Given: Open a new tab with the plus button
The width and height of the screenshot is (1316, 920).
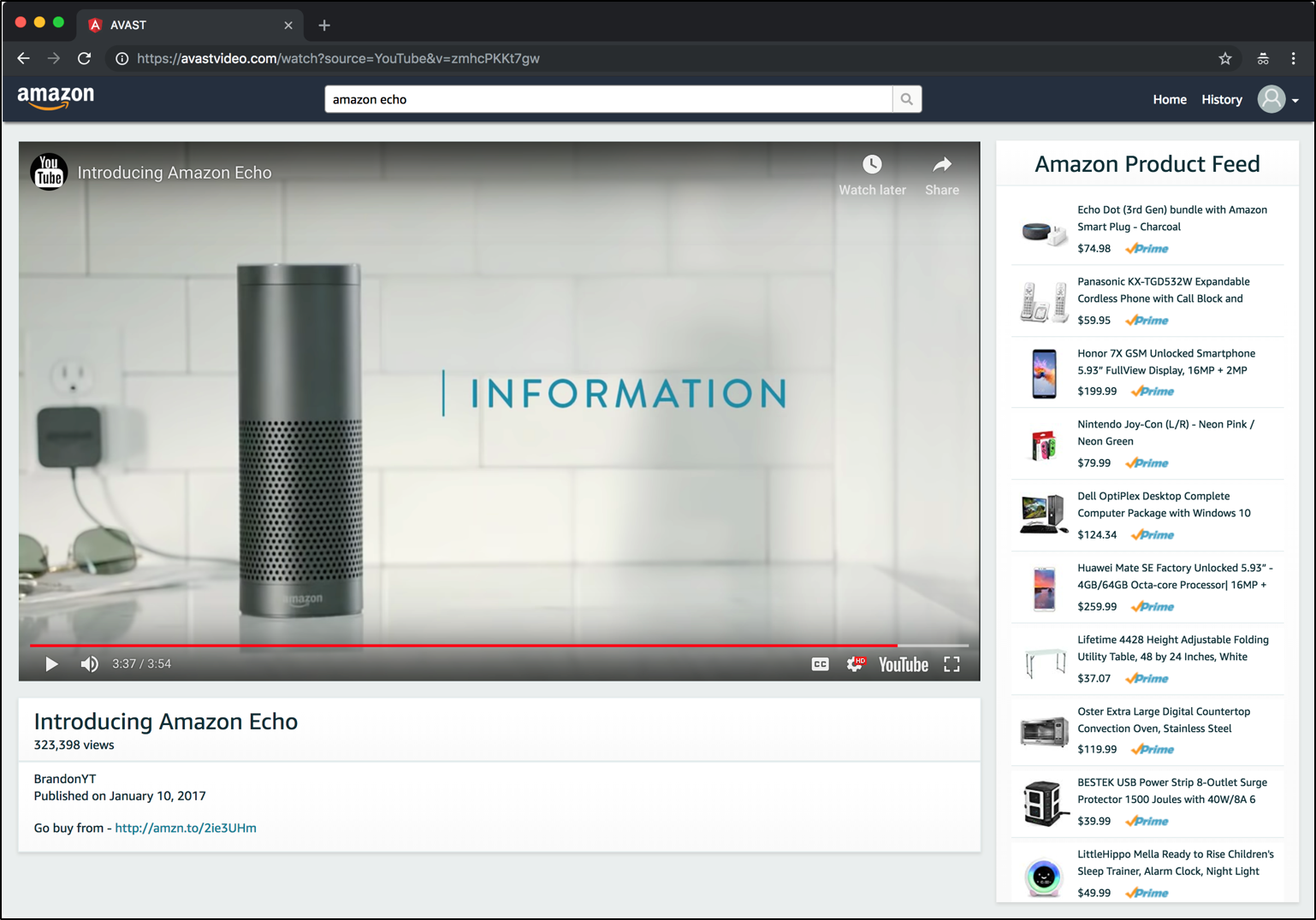Looking at the screenshot, I should click(x=324, y=25).
